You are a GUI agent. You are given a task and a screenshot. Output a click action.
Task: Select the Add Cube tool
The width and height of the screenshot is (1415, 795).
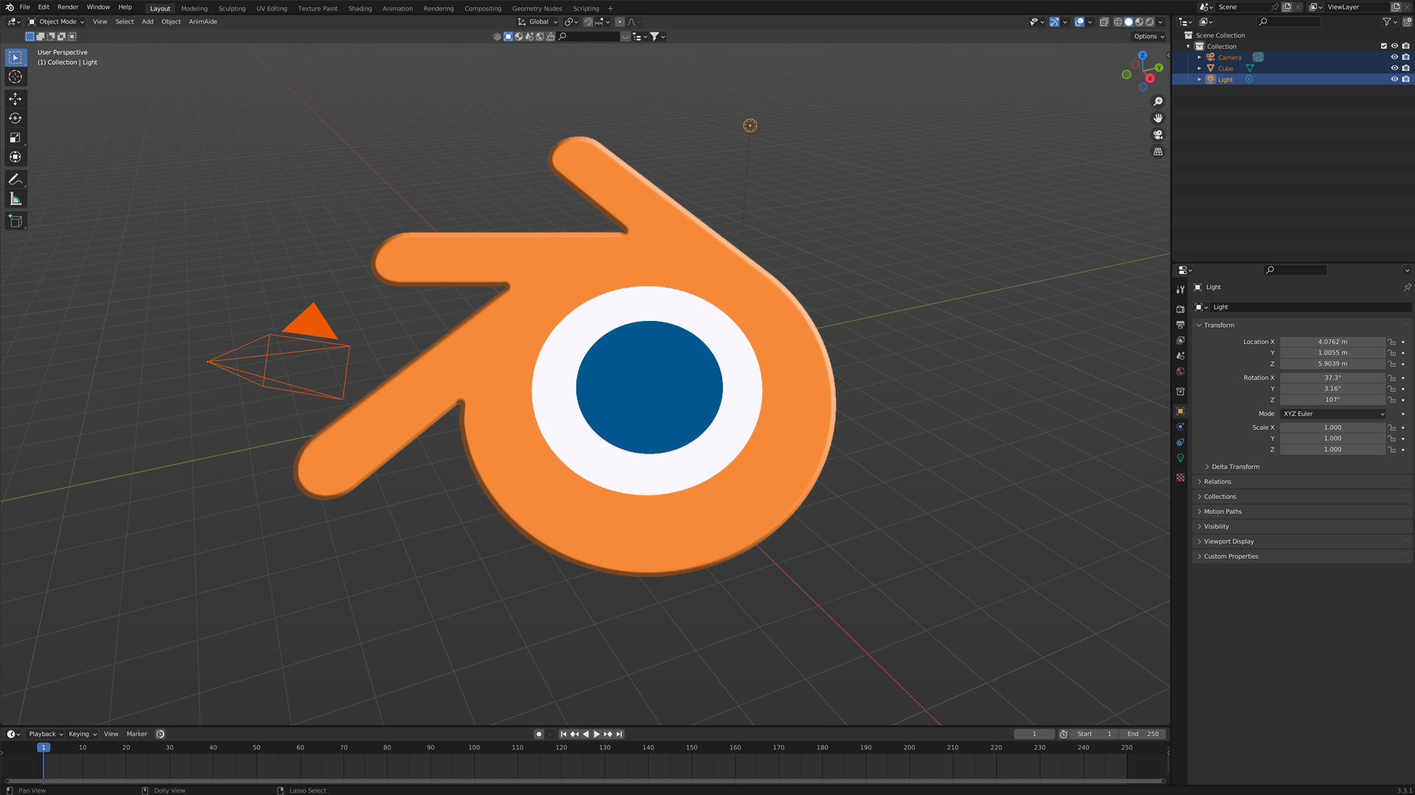pyautogui.click(x=15, y=221)
